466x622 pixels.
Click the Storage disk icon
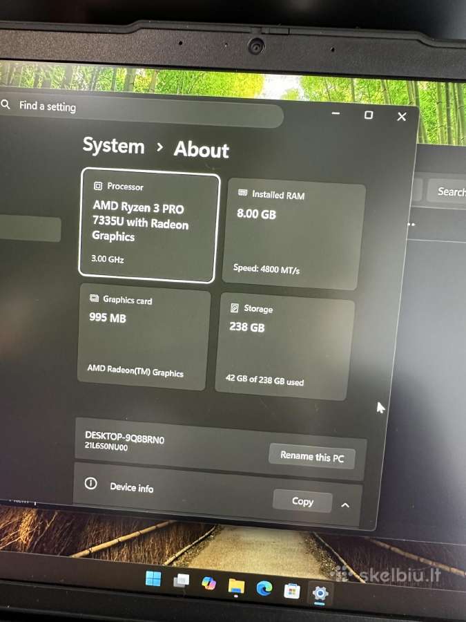235,308
